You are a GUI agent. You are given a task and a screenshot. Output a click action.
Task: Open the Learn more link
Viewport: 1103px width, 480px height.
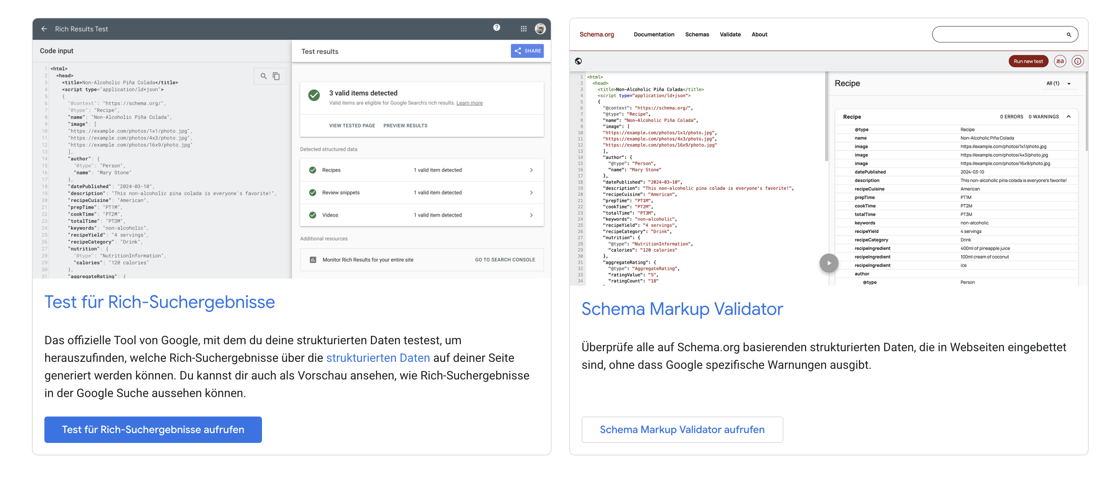click(x=469, y=103)
